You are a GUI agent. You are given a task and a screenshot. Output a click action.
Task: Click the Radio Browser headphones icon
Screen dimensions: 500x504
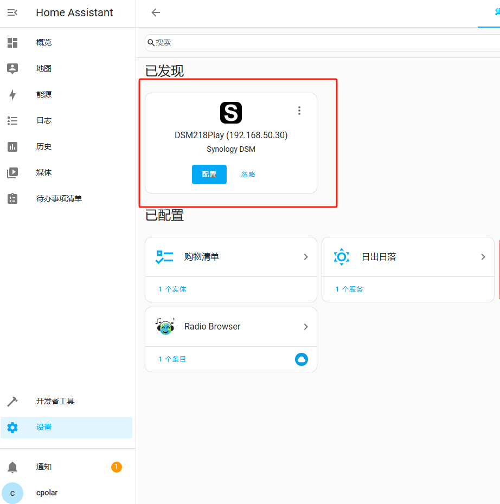click(165, 326)
